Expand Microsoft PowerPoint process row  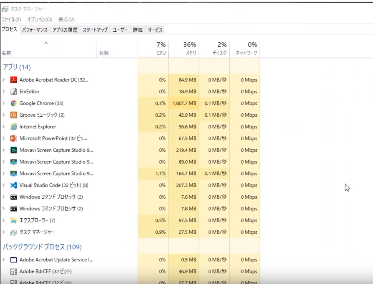tap(4, 138)
